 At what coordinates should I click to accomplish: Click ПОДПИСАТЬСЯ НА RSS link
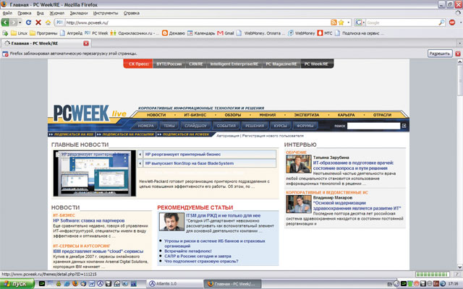coord(72,134)
